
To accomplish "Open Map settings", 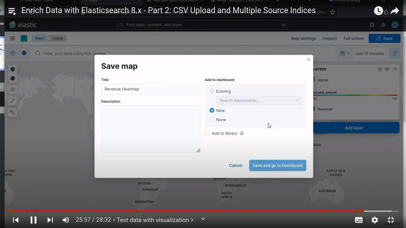I will pyautogui.click(x=303, y=38).
